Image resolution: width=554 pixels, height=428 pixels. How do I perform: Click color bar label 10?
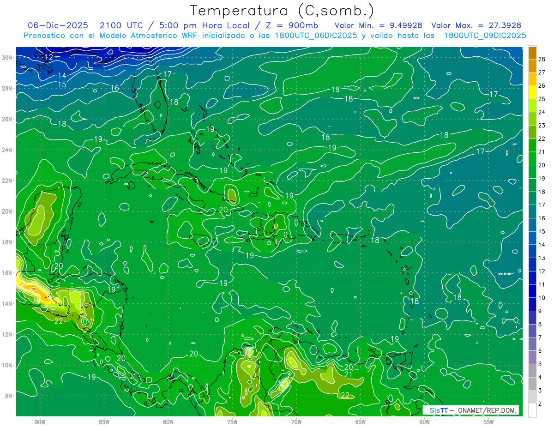542,297
